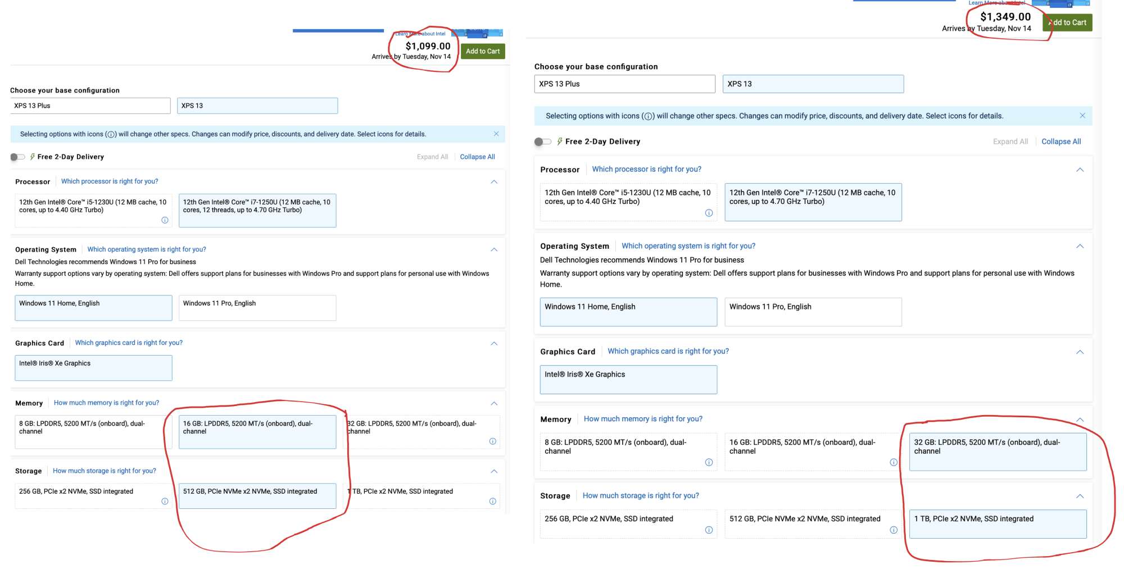Open operating system help link, $1,349 configurator
Screen dimensions: 1124x569
coord(688,246)
